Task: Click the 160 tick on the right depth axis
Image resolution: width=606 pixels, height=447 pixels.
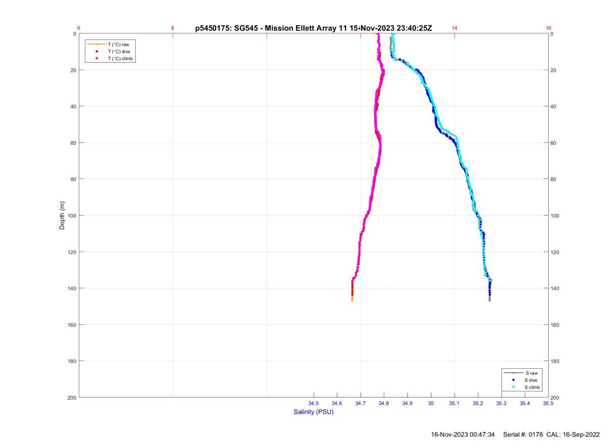Action: (x=555, y=325)
